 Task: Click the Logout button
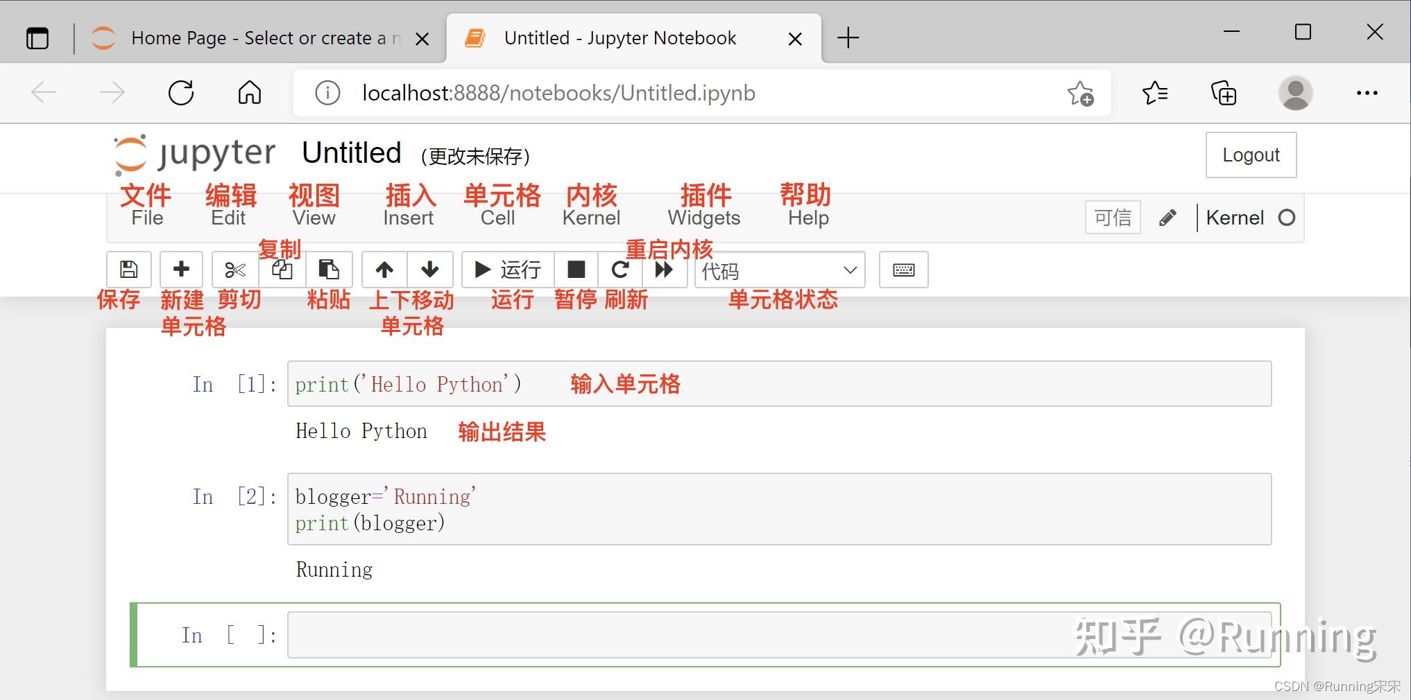[1250, 155]
